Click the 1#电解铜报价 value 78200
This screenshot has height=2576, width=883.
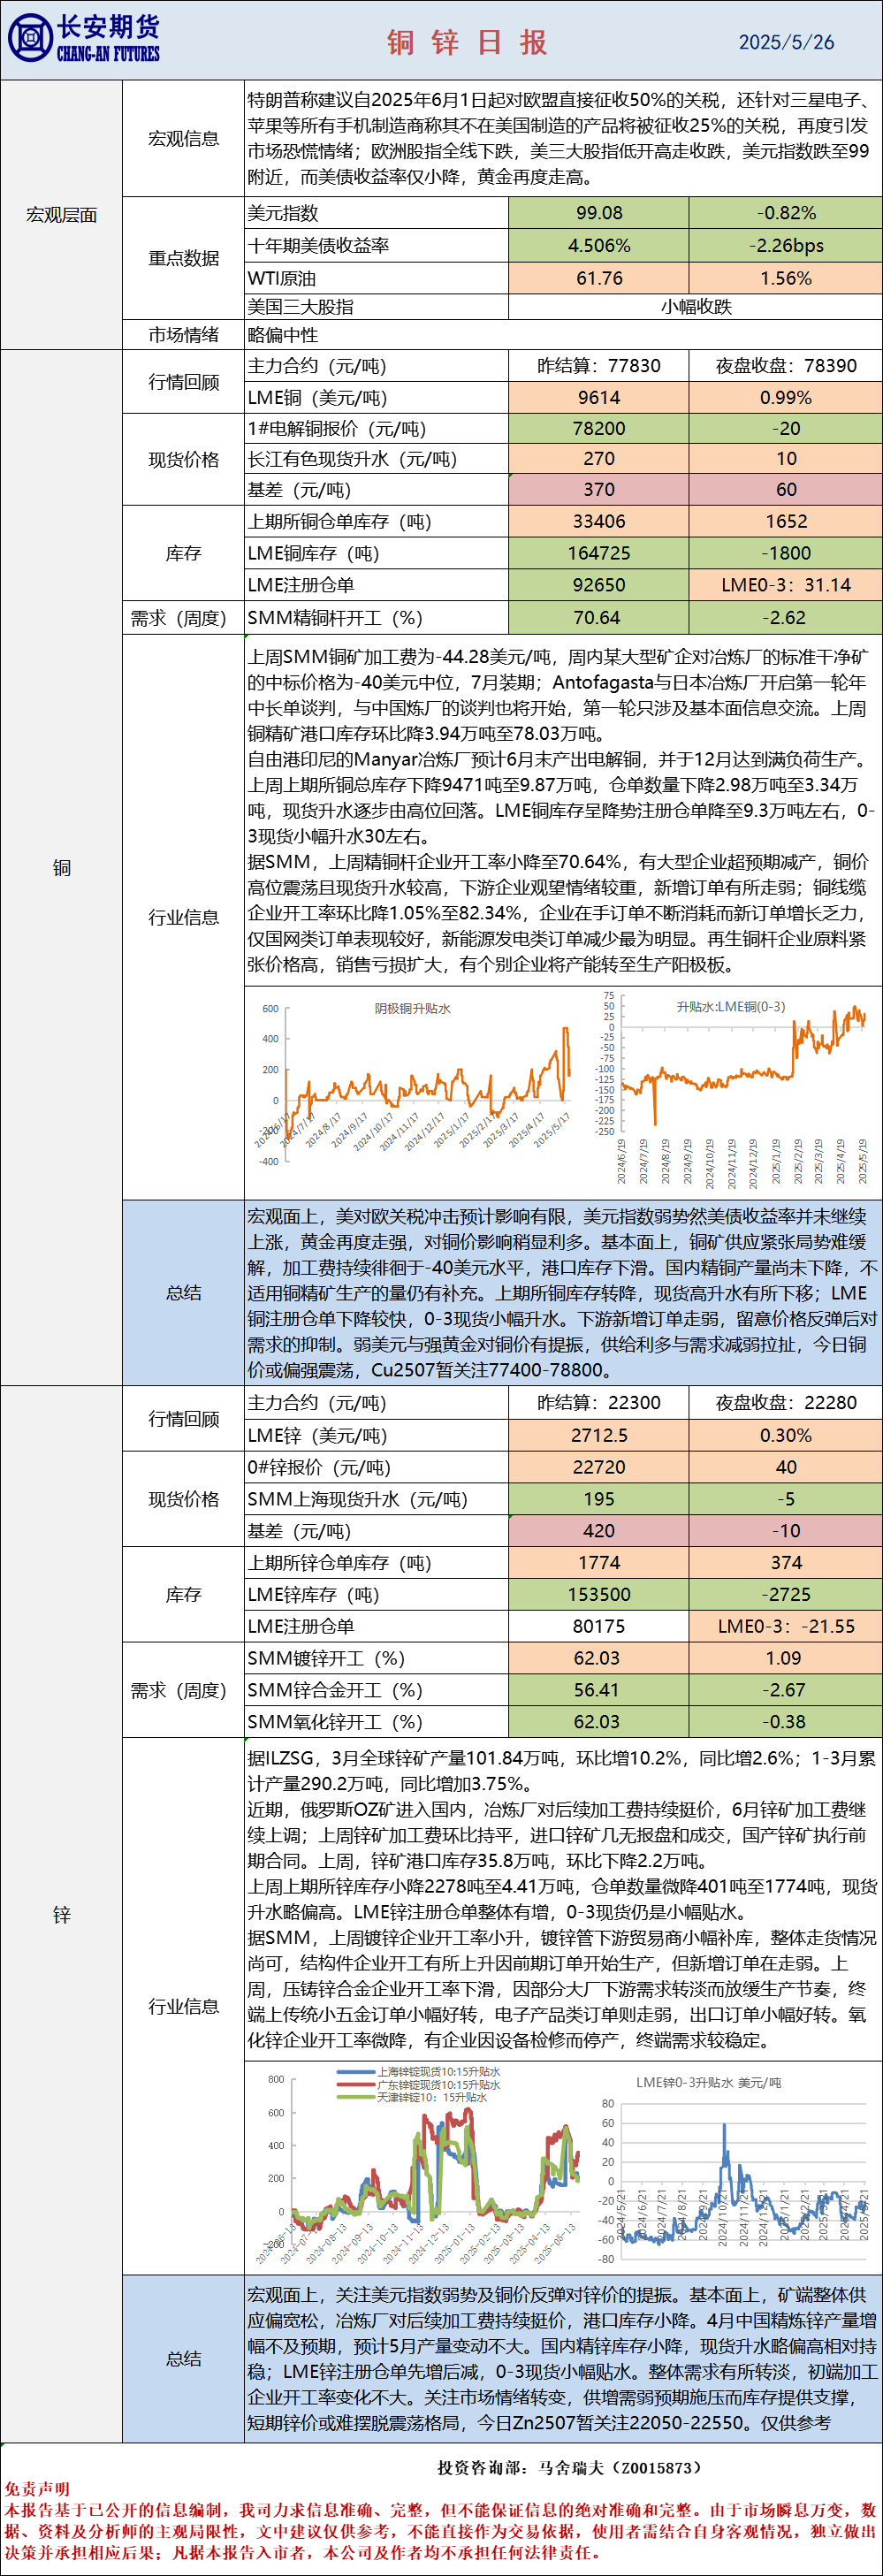pos(599,429)
